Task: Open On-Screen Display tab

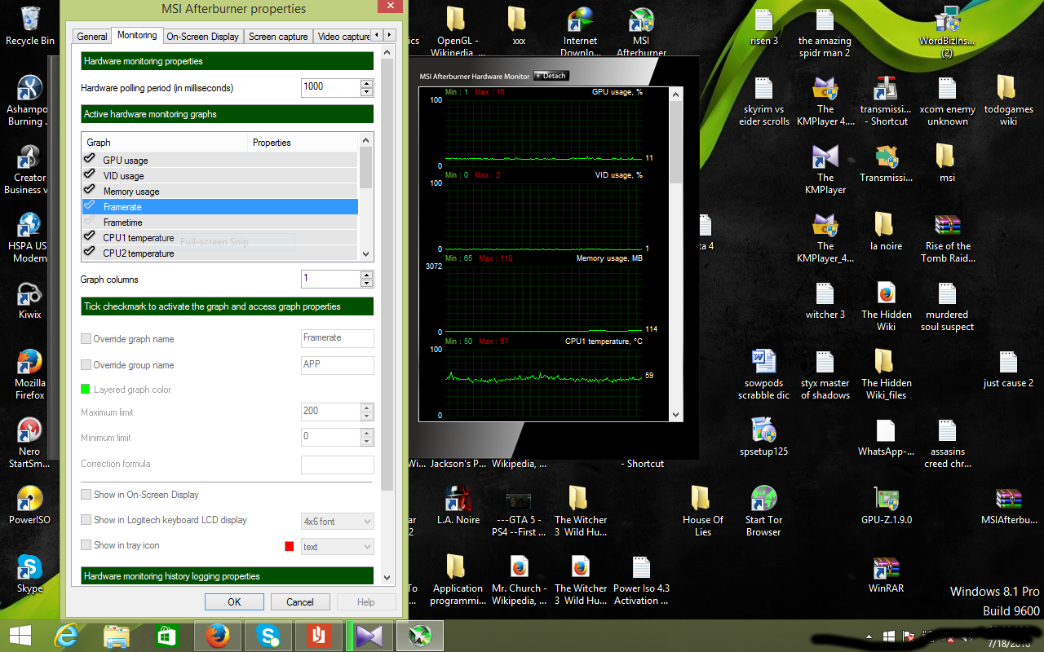Action: click(202, 37)
